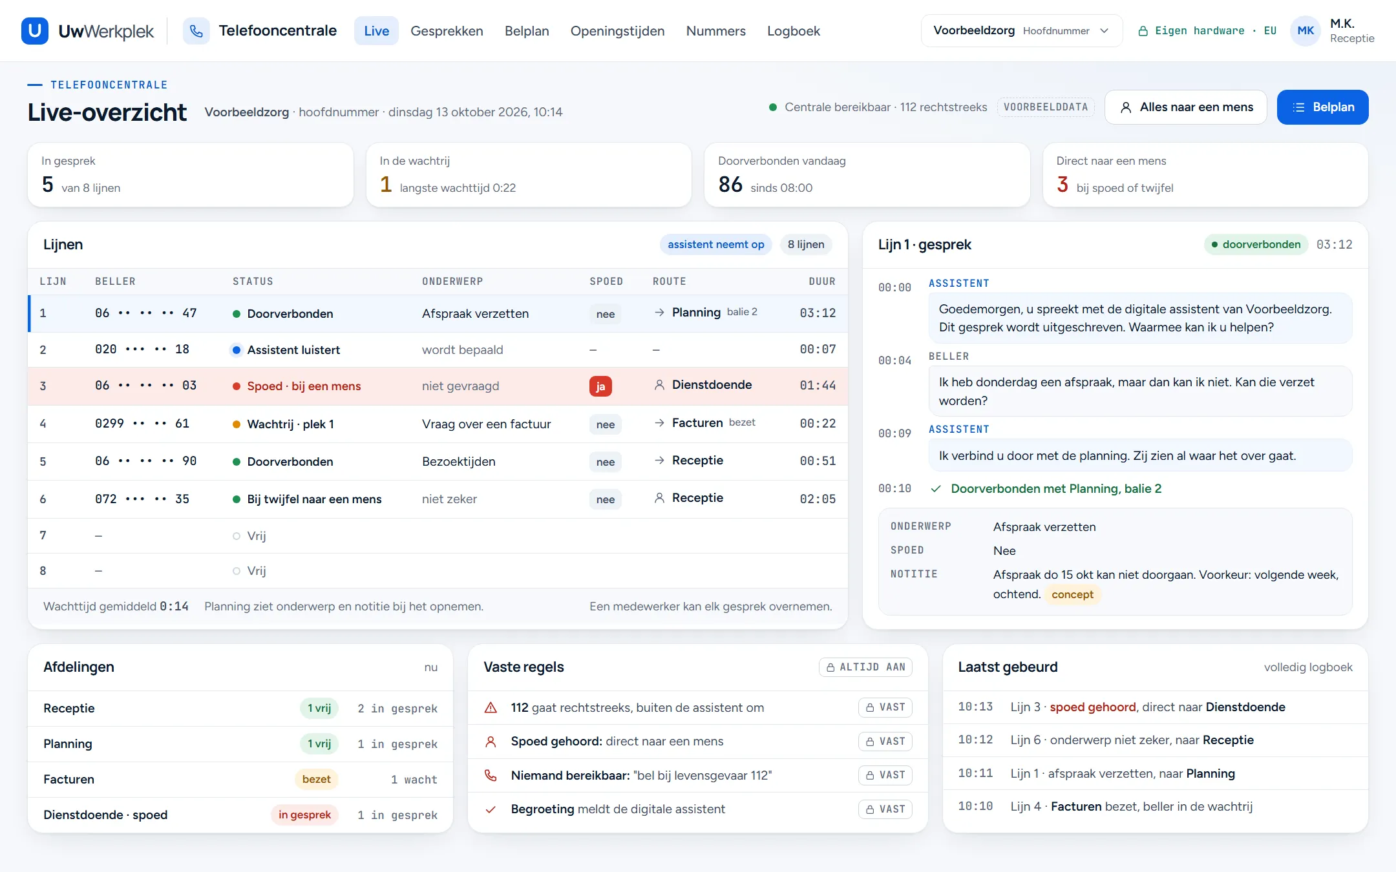1396x872 pixels.
Task: Open the 'volledig logboek' link
Action: 1308,667
